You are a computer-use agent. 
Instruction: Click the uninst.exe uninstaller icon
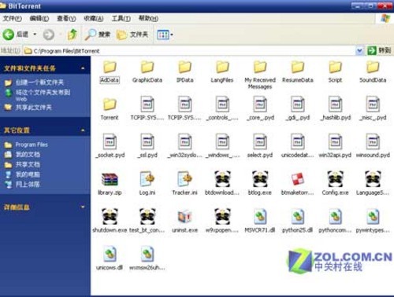pyautogui.click(x=185, y=216)
